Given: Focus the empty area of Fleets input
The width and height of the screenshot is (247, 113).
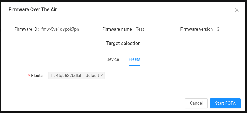Looking at the screenshot, I should point(162,76).
